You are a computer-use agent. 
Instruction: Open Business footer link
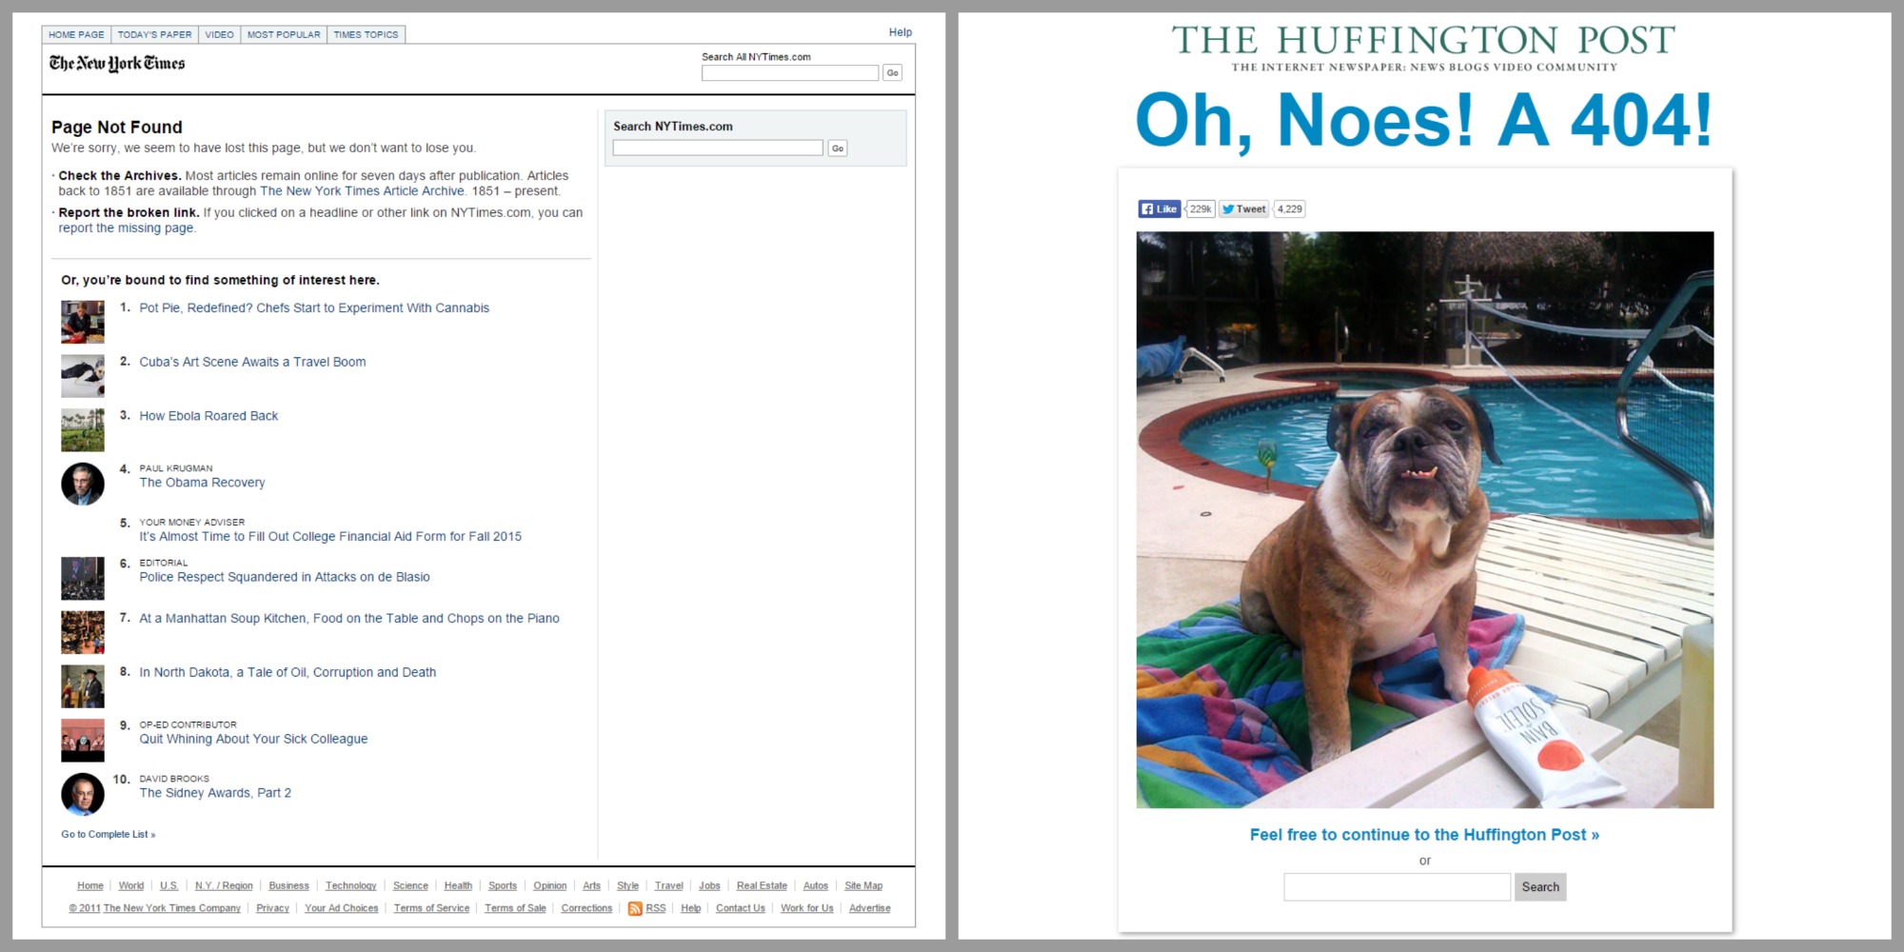288,886
